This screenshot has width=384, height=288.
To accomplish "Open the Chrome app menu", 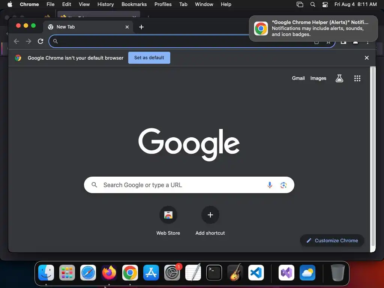I will pos(29,4).
